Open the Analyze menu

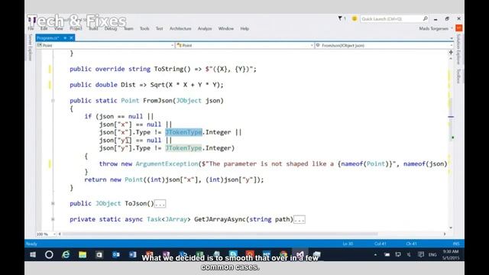pos(205,28)
